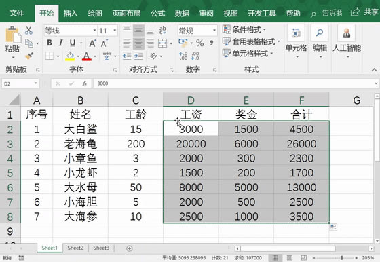Viewport: 380px width, 262px height.
Task: Add a new sheet with plus icon
Action: [130, 248]
